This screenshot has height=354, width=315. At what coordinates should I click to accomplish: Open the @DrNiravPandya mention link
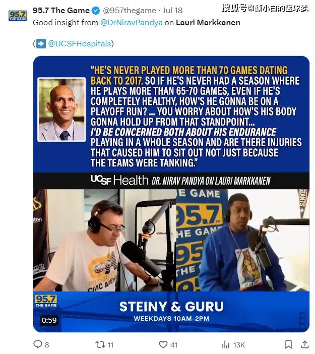(x=132, y=23)
